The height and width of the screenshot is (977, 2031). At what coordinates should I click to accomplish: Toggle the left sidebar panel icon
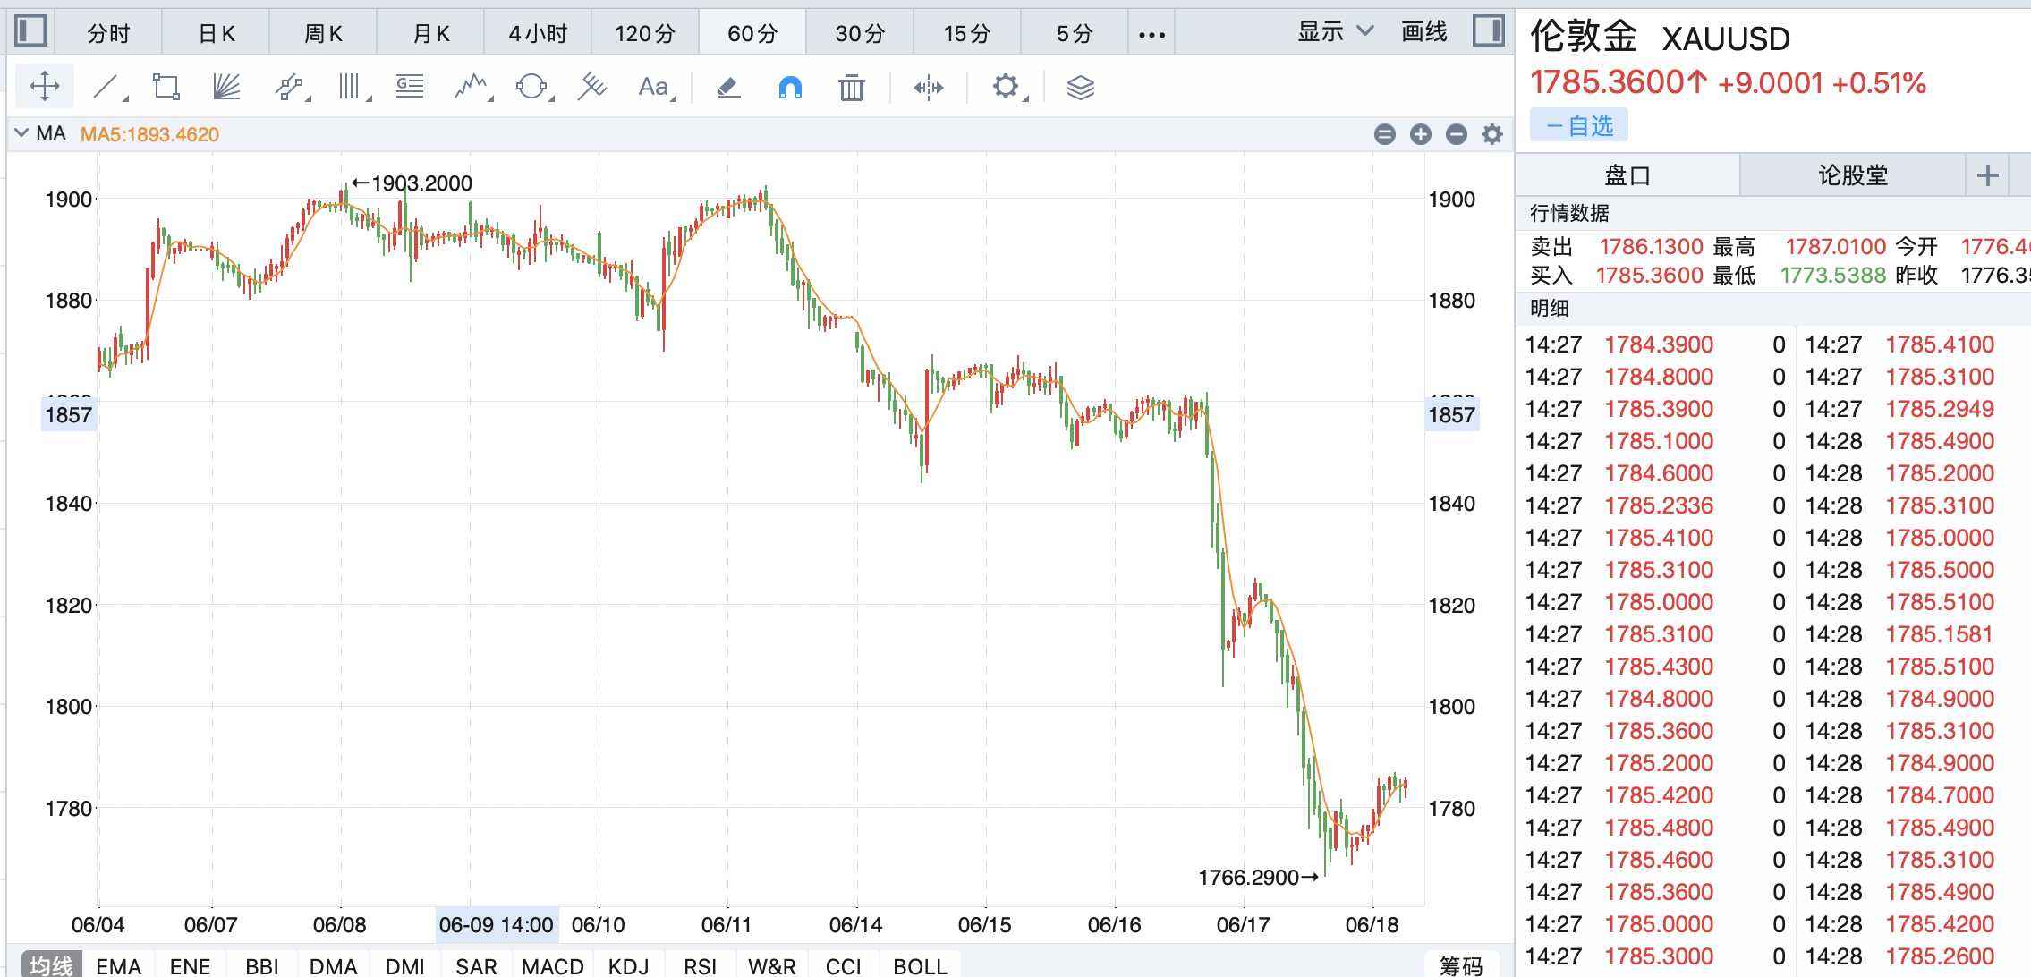[x=30, y=31]
